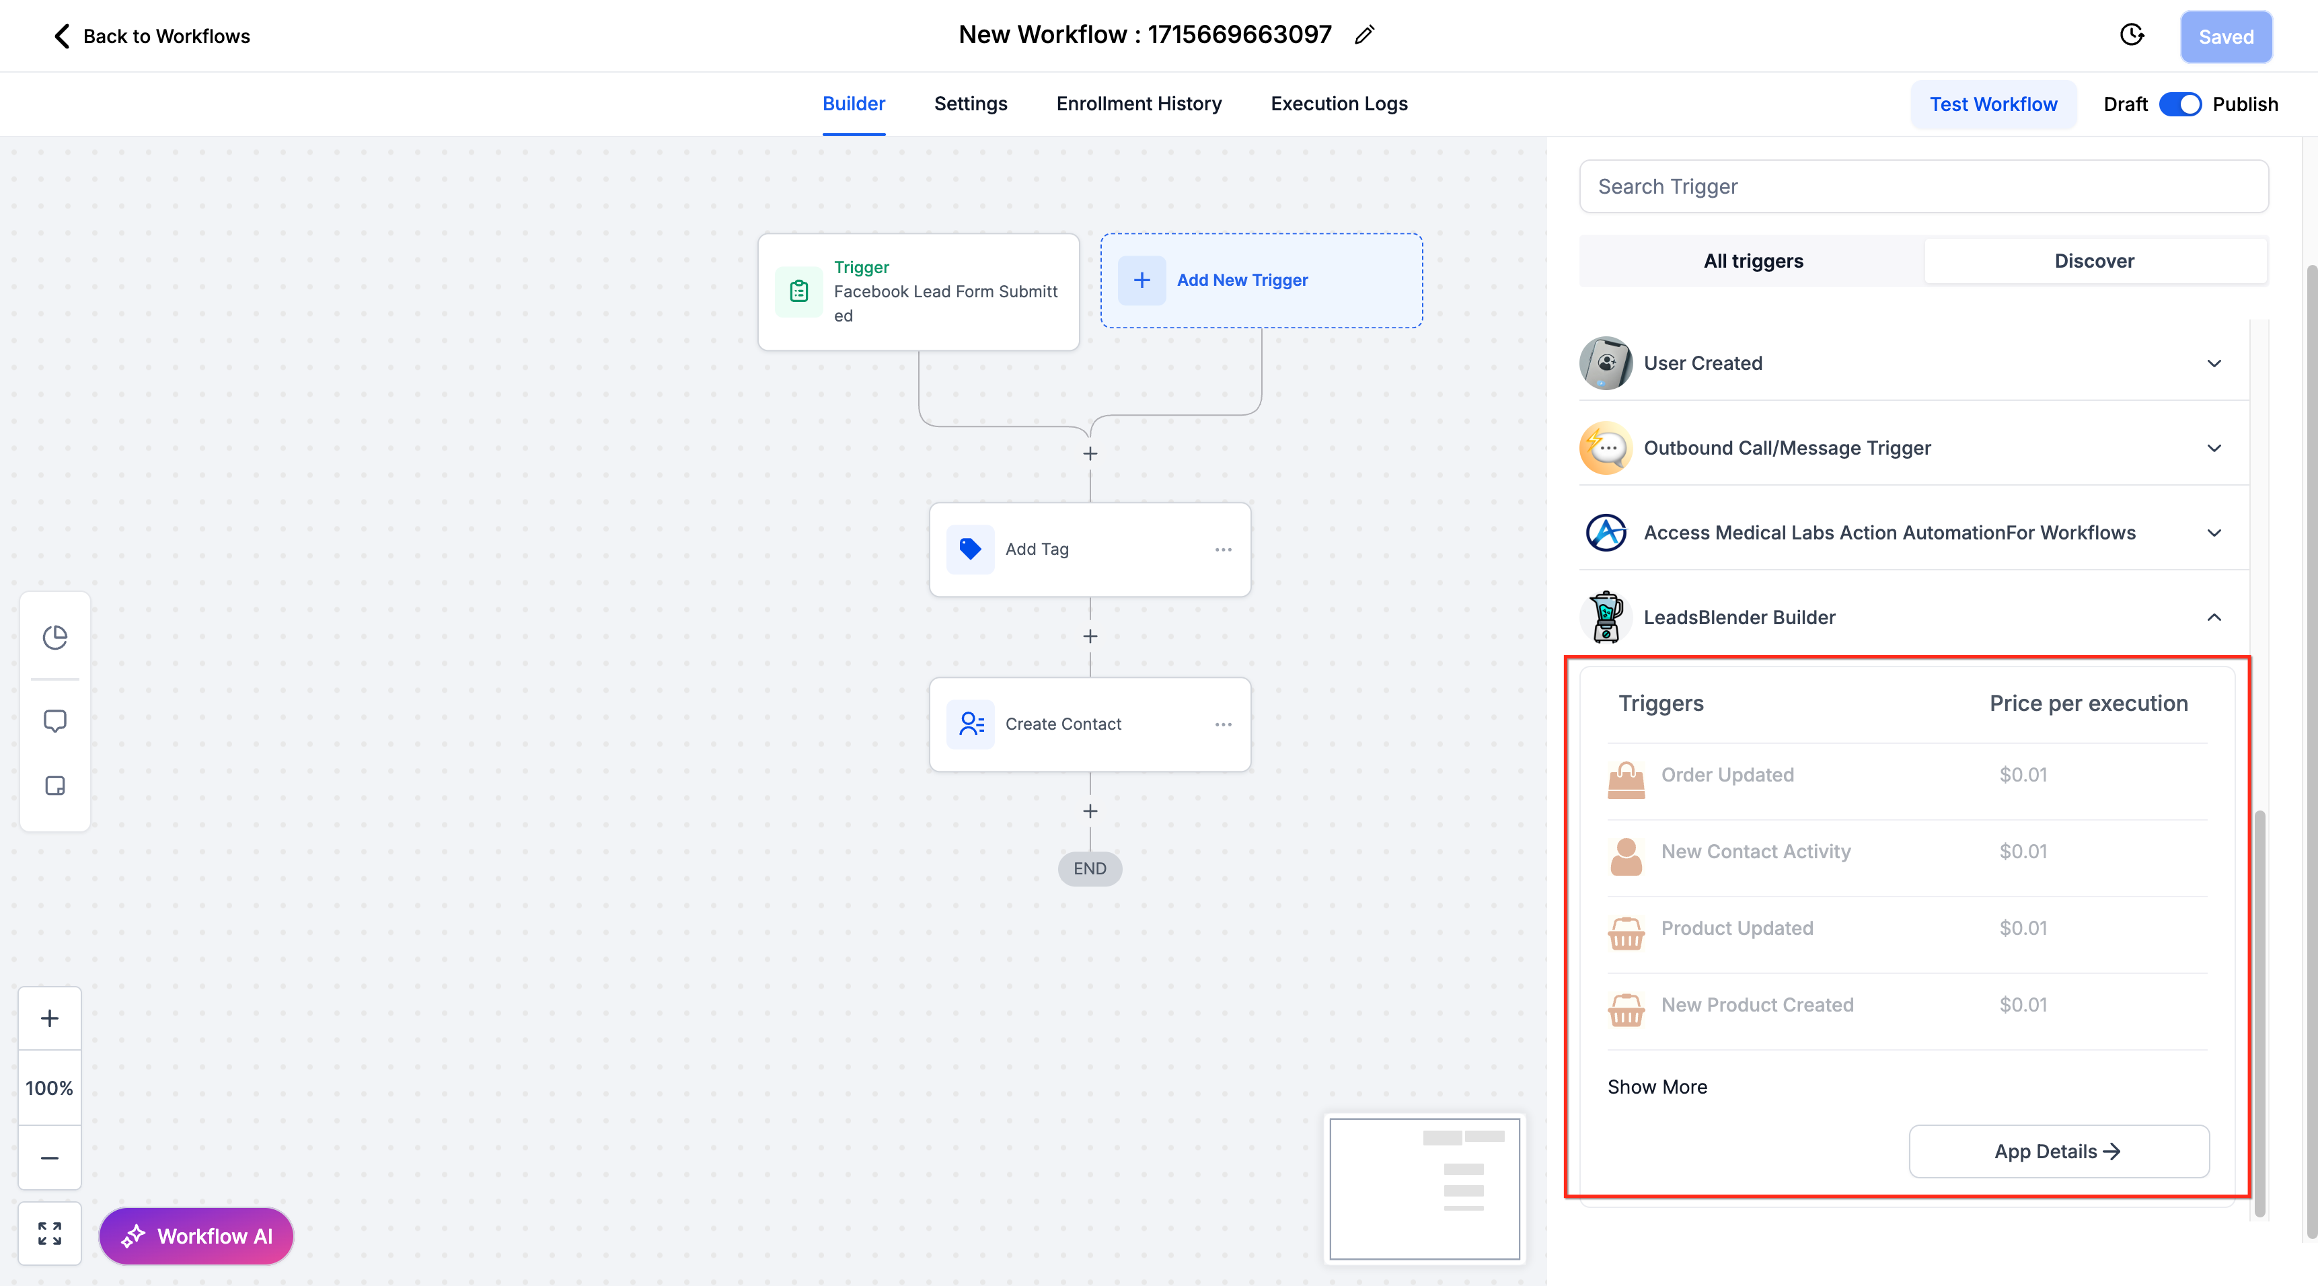Zoom out the canvas with minus button

(x=50, y=1158)
